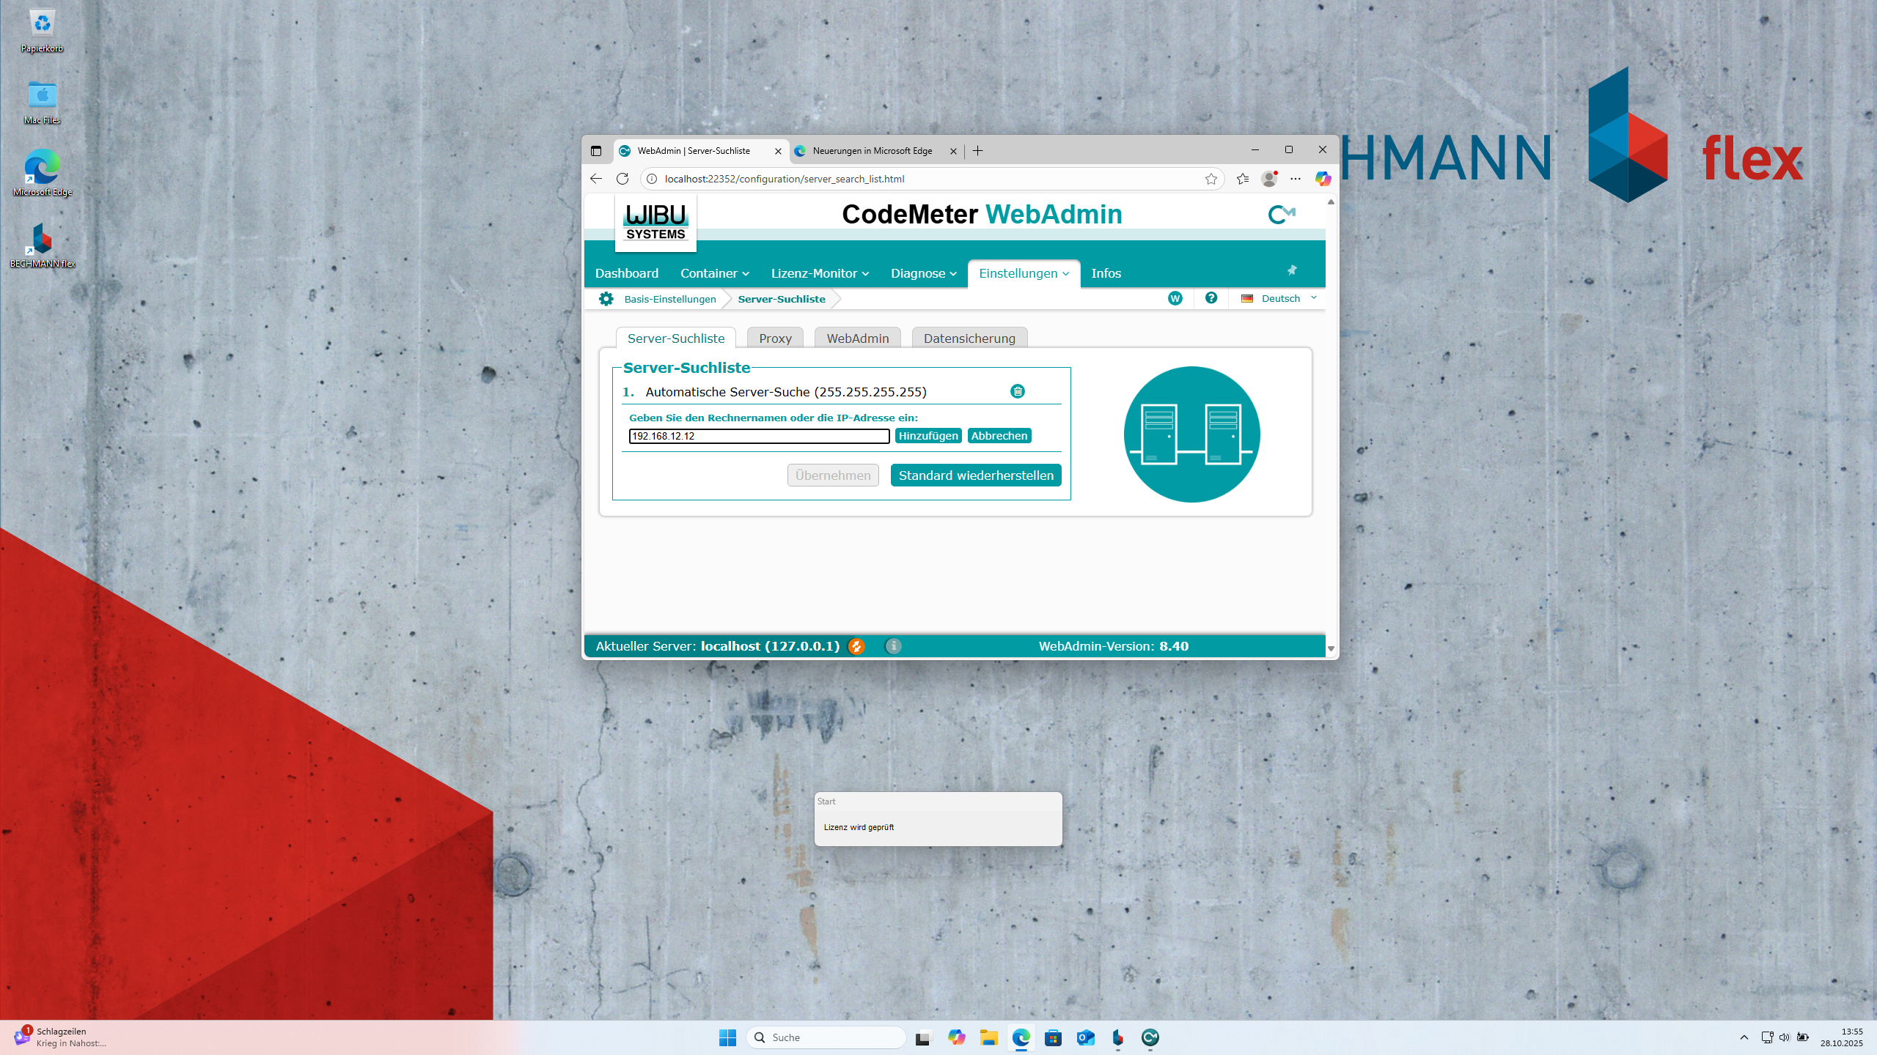Open Copilot icon in Edge toolbar
1877x1055 pixels.
coord(1323,179)
